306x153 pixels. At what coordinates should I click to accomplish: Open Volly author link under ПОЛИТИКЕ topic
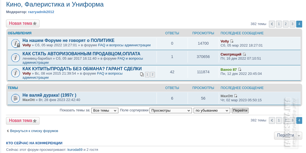tap(26, 45)
